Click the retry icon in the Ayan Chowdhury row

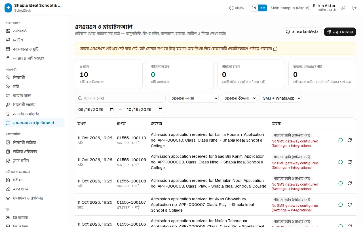click(x=350, y=205)
